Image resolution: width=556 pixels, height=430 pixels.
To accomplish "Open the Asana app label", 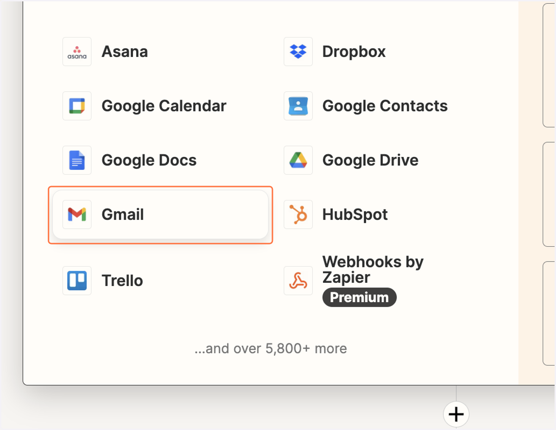I will tap(125, 51).
